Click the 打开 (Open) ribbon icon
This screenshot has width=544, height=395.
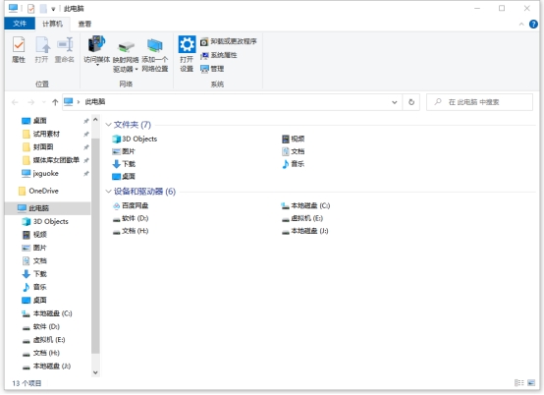click(x=41, y=50)
